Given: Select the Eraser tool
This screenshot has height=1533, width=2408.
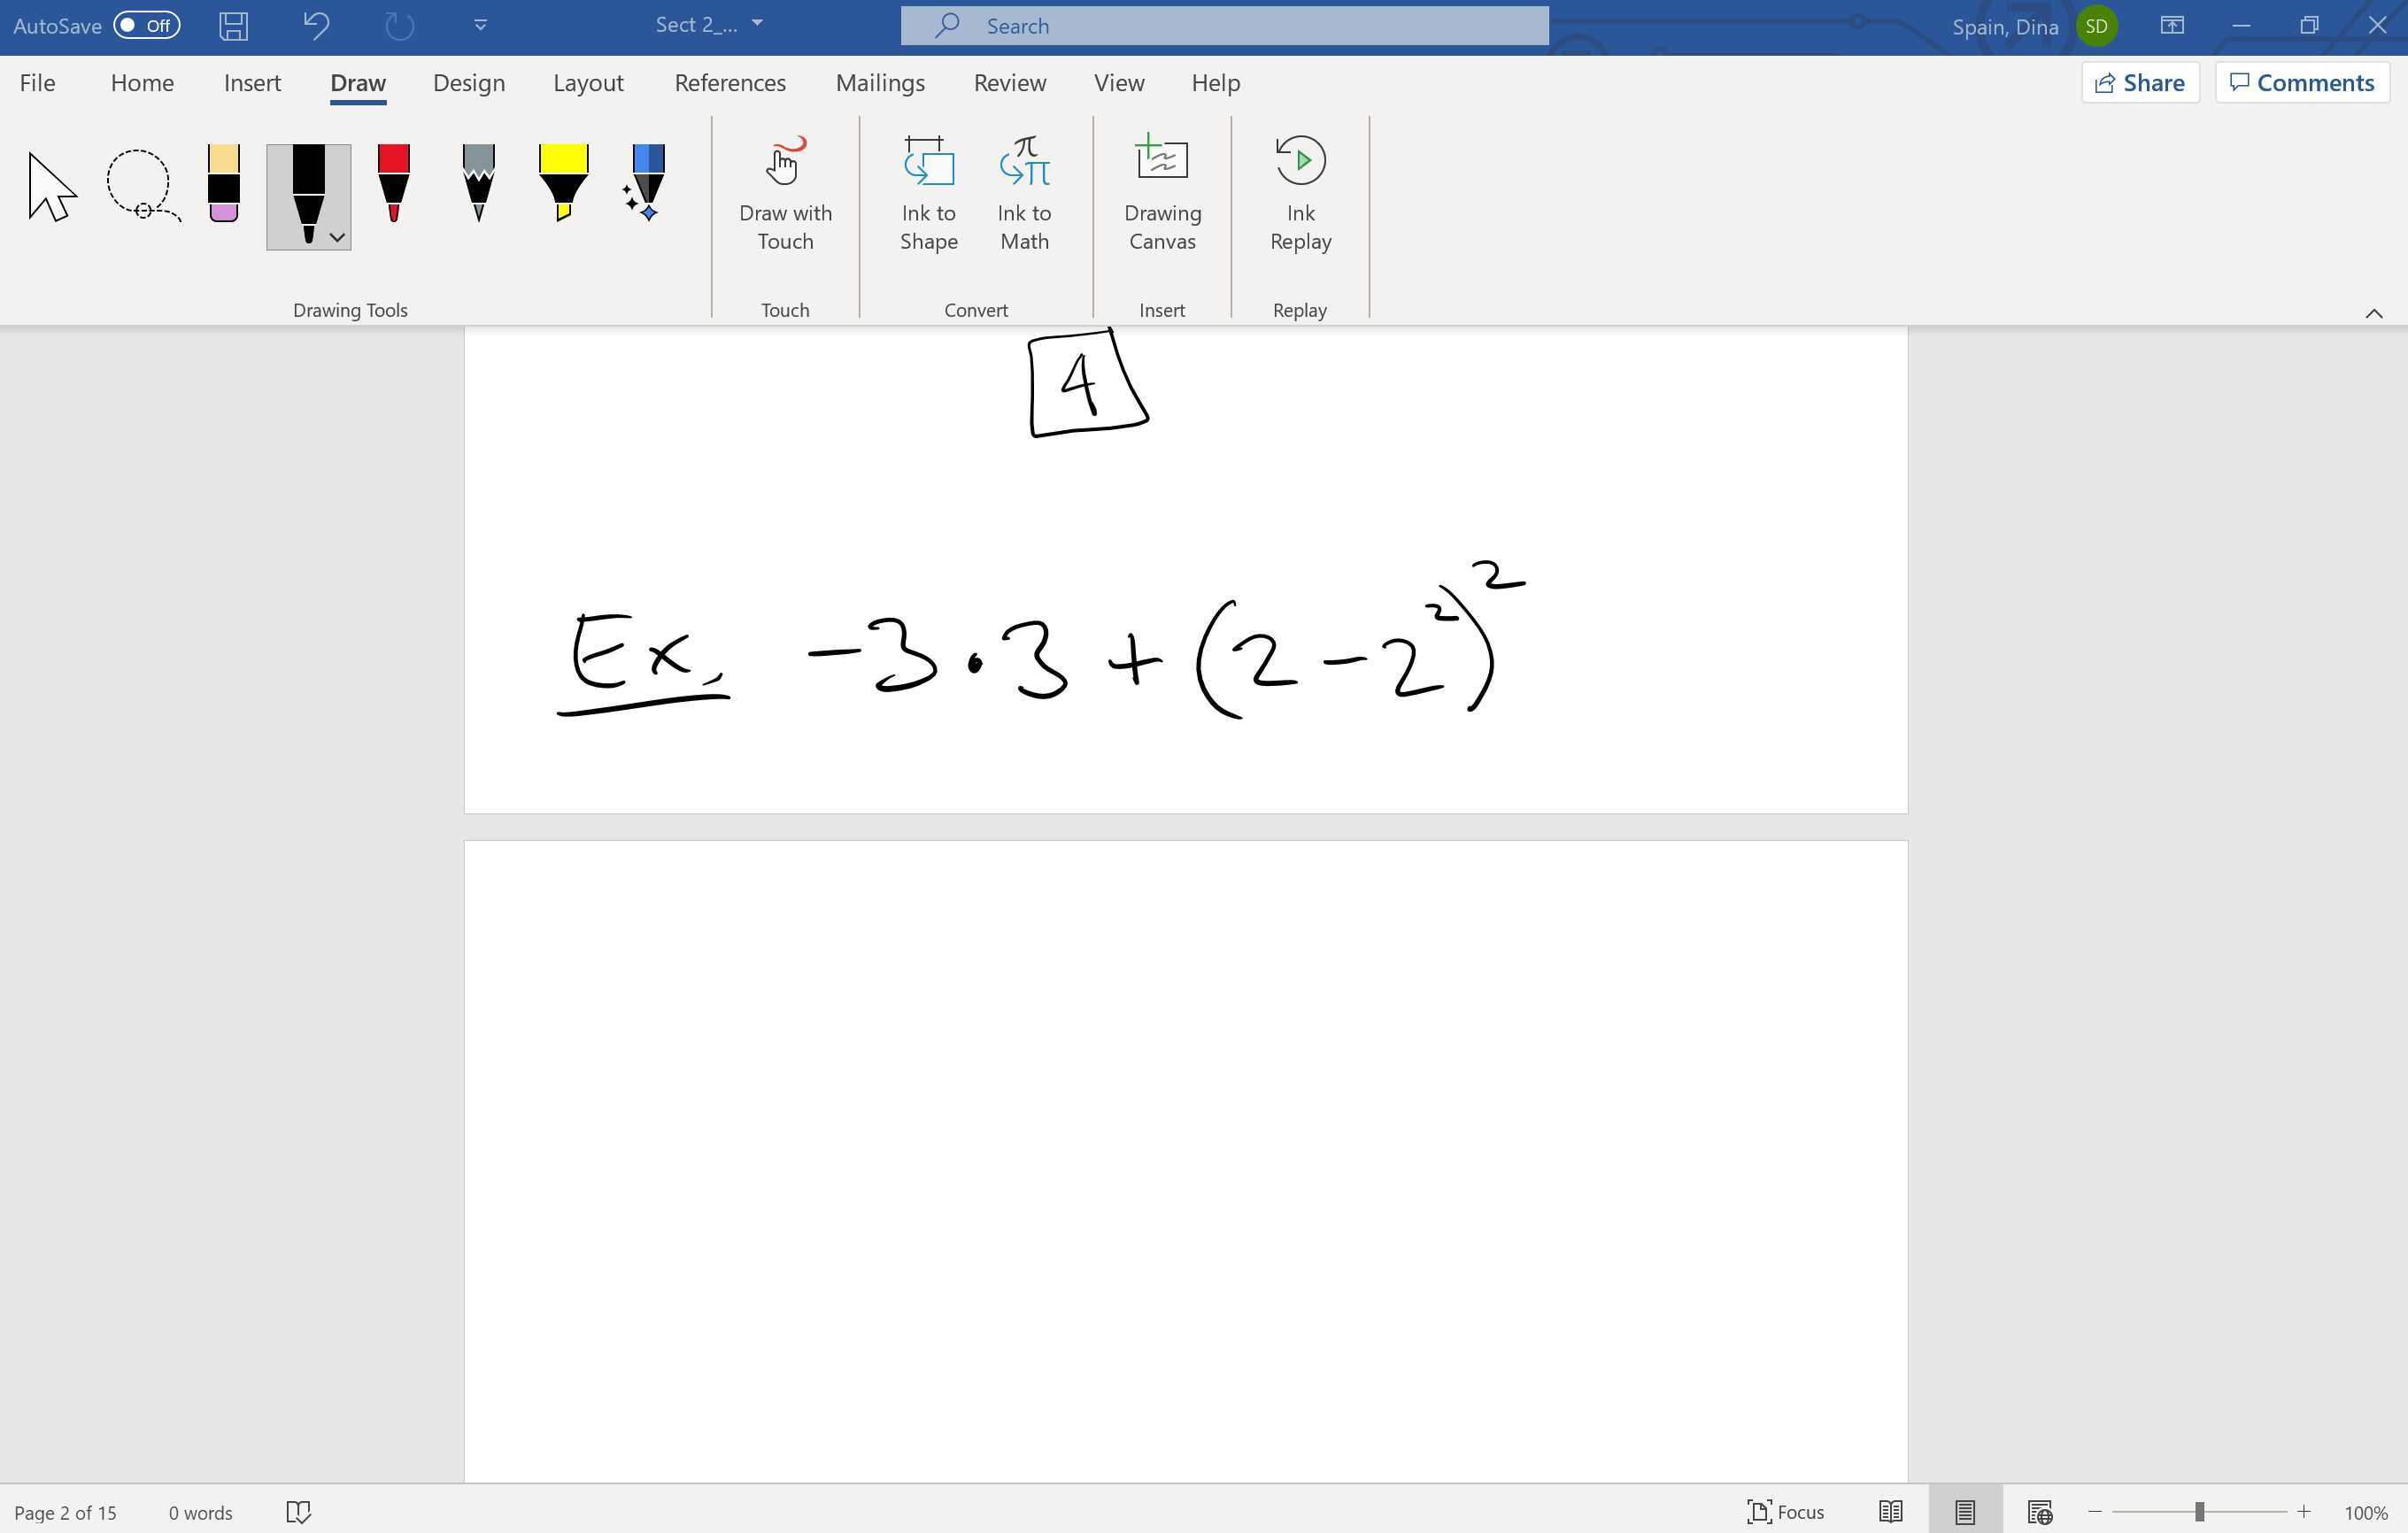Looking at the screenshot, I should tap(222, 185).
